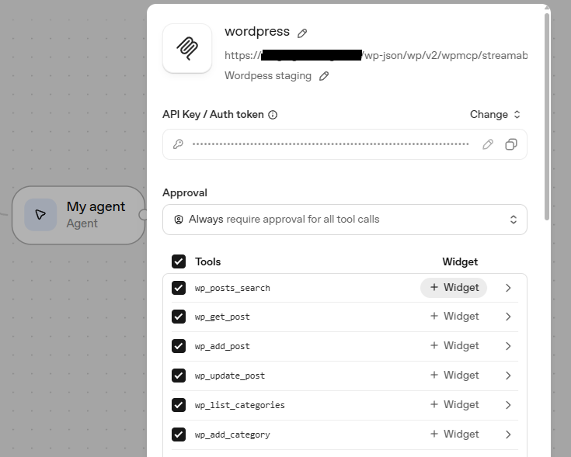Click the API key token input field

point(330,144)
